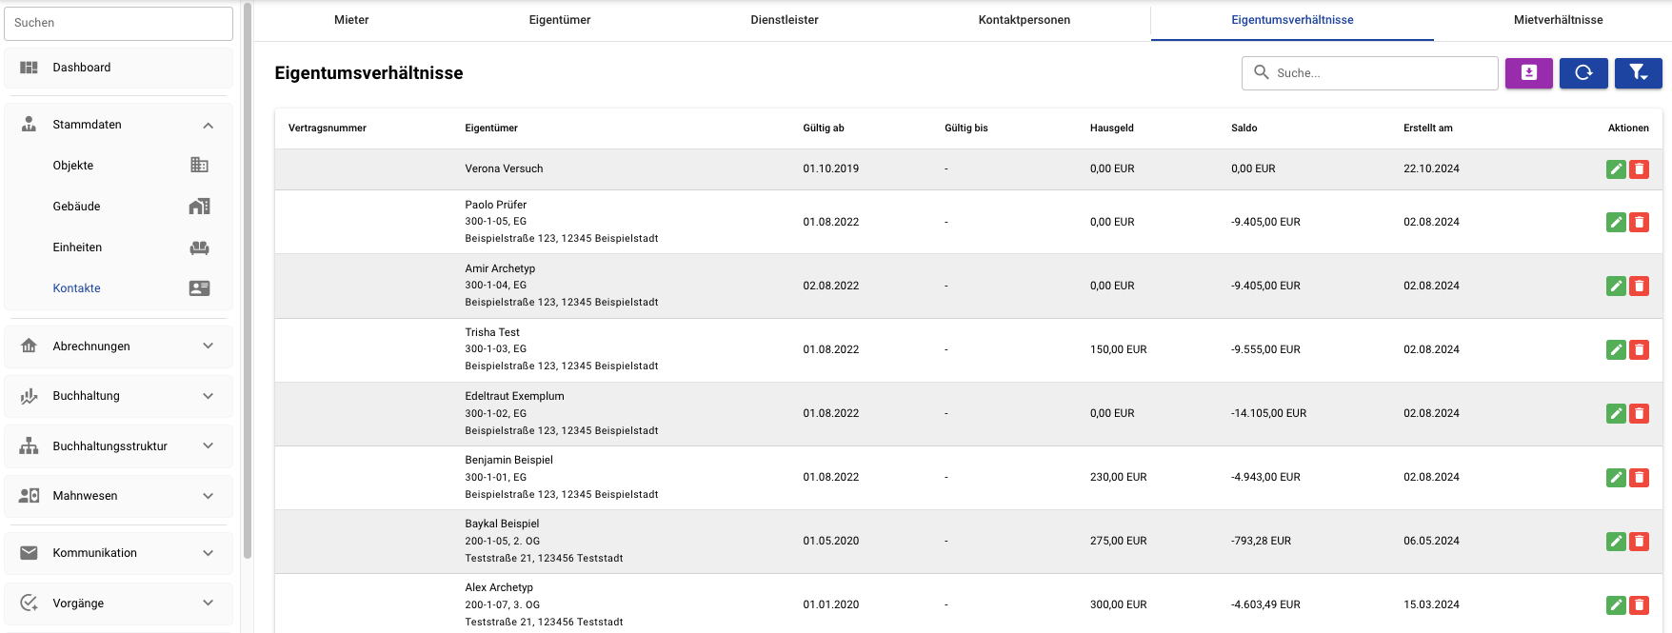Image resolution: width=1672 pixels, height=633 pixels.
Task: Delete the Benjamin Beispiel row
Action: click(x=1639, y=478)
